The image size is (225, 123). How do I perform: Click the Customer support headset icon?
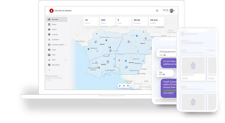pos(49,44)
